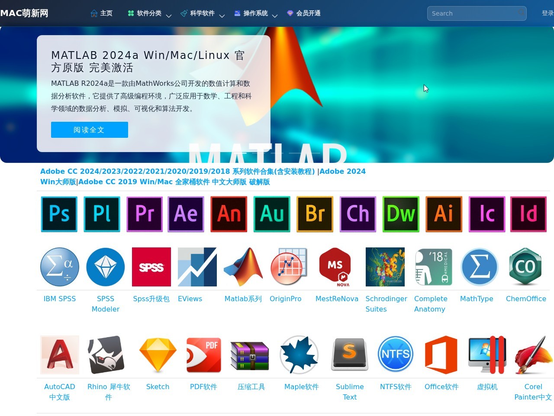This screenshot has width=554, height=416.
Task: Click the PDF software icon
Action: tap(204, 355)
